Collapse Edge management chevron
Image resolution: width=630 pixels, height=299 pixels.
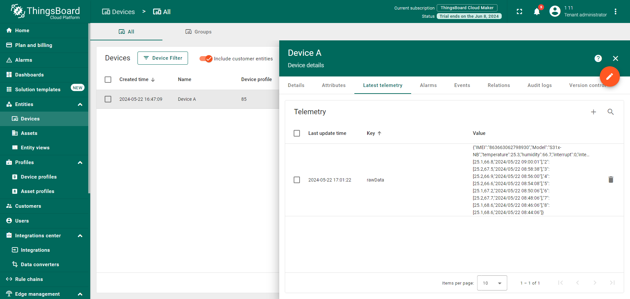tap(80, 294)
